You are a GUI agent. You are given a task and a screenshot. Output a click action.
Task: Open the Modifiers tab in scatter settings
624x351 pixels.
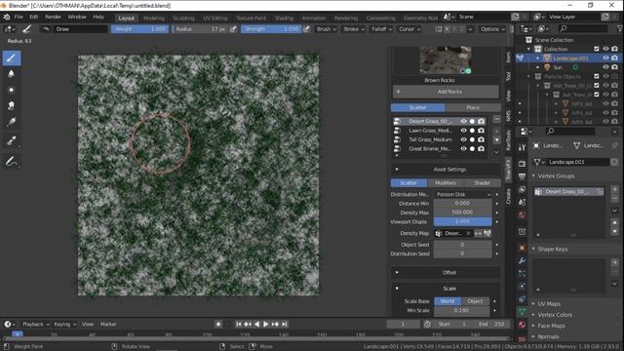point(446,183)
